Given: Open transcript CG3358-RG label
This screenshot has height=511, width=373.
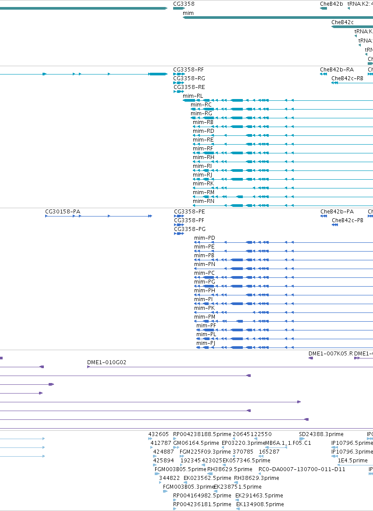Looking at the screenshot, I should pyautogui.click(x=189, y=78).
